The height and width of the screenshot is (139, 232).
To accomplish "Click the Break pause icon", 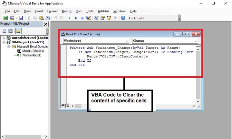I will pos(76,18).
